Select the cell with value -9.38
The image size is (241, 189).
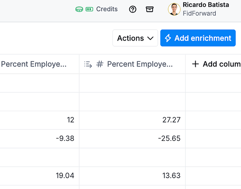click(39, 138)
